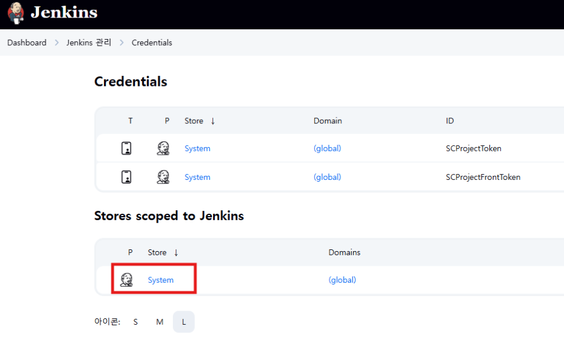Screen dimensions: 564x358
Task: Set icon size to M
Action: (160, 322)
